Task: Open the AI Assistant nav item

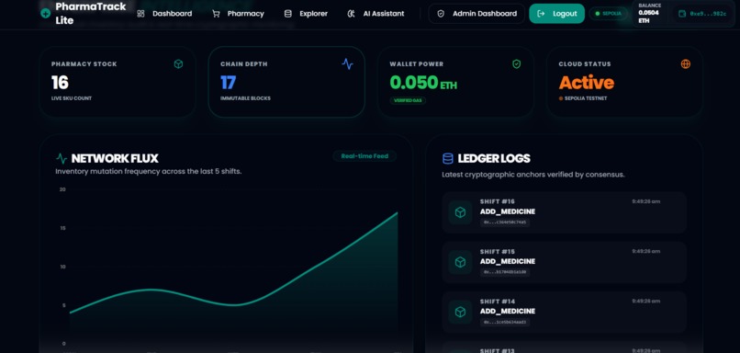Action: coord(376,14)
